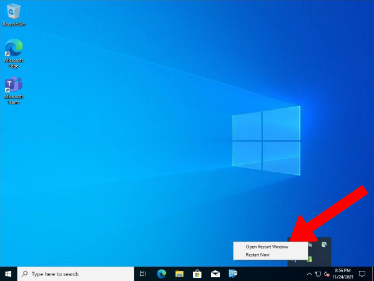Image resolution: width=374 pixels, height=281 pixels.
Task: Open the muted volume tray icon
Action: click(x=327, y=274)
